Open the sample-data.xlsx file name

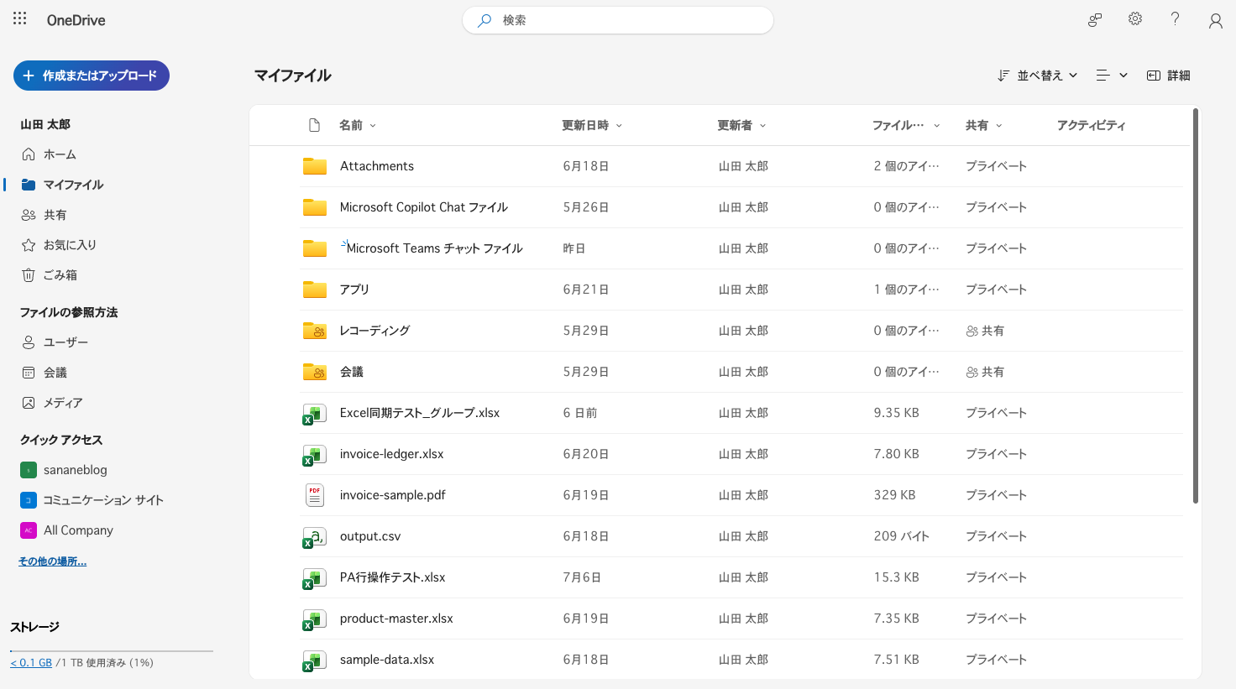(387, 660)
